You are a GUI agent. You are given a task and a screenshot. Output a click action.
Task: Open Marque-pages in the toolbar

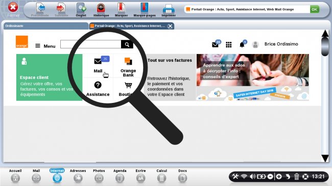point(145,10)
